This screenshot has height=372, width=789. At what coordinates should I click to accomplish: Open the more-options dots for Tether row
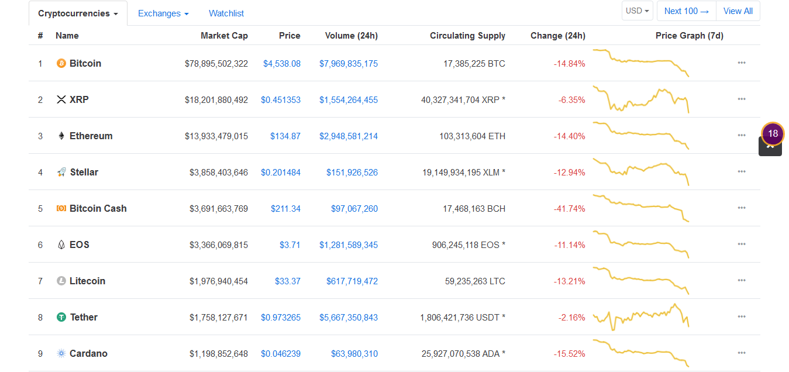742,316
